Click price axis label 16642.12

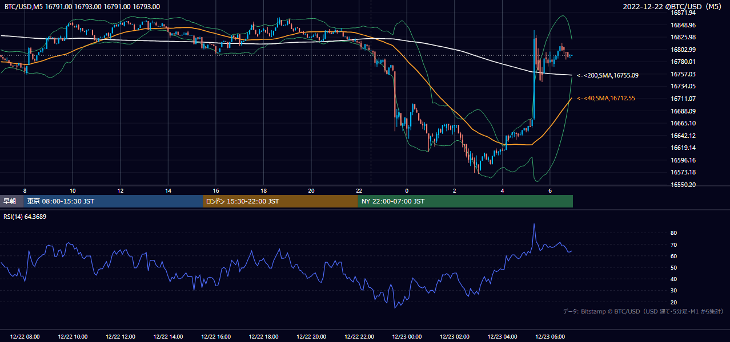(x=683, y=136)
